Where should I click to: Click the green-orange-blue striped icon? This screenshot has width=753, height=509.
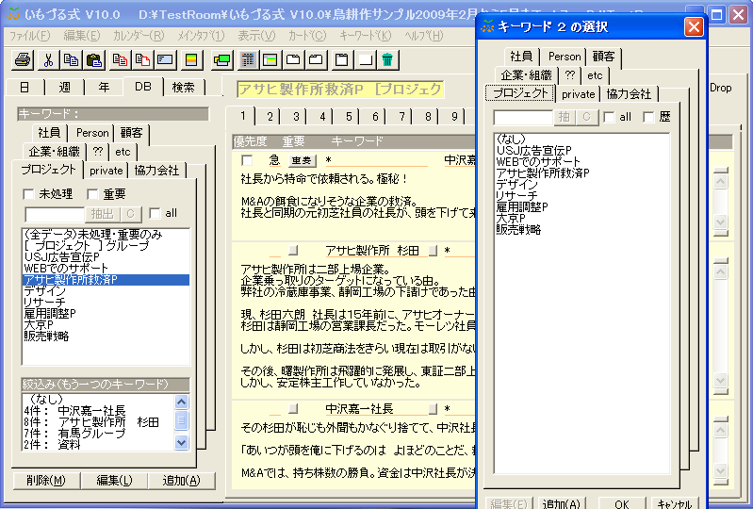[x=191, y=60]
